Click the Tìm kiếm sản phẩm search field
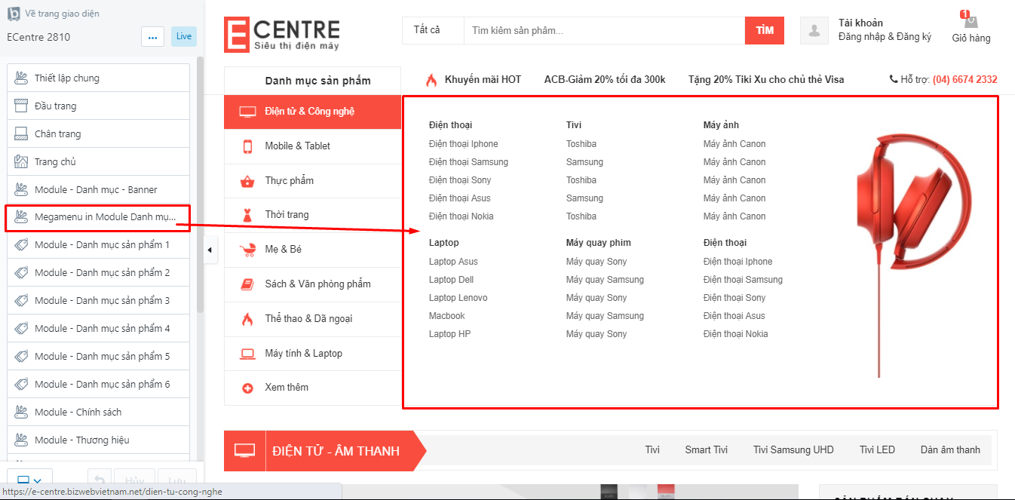This screenshot has width=1015, height=500. click(x=604, y=30)
